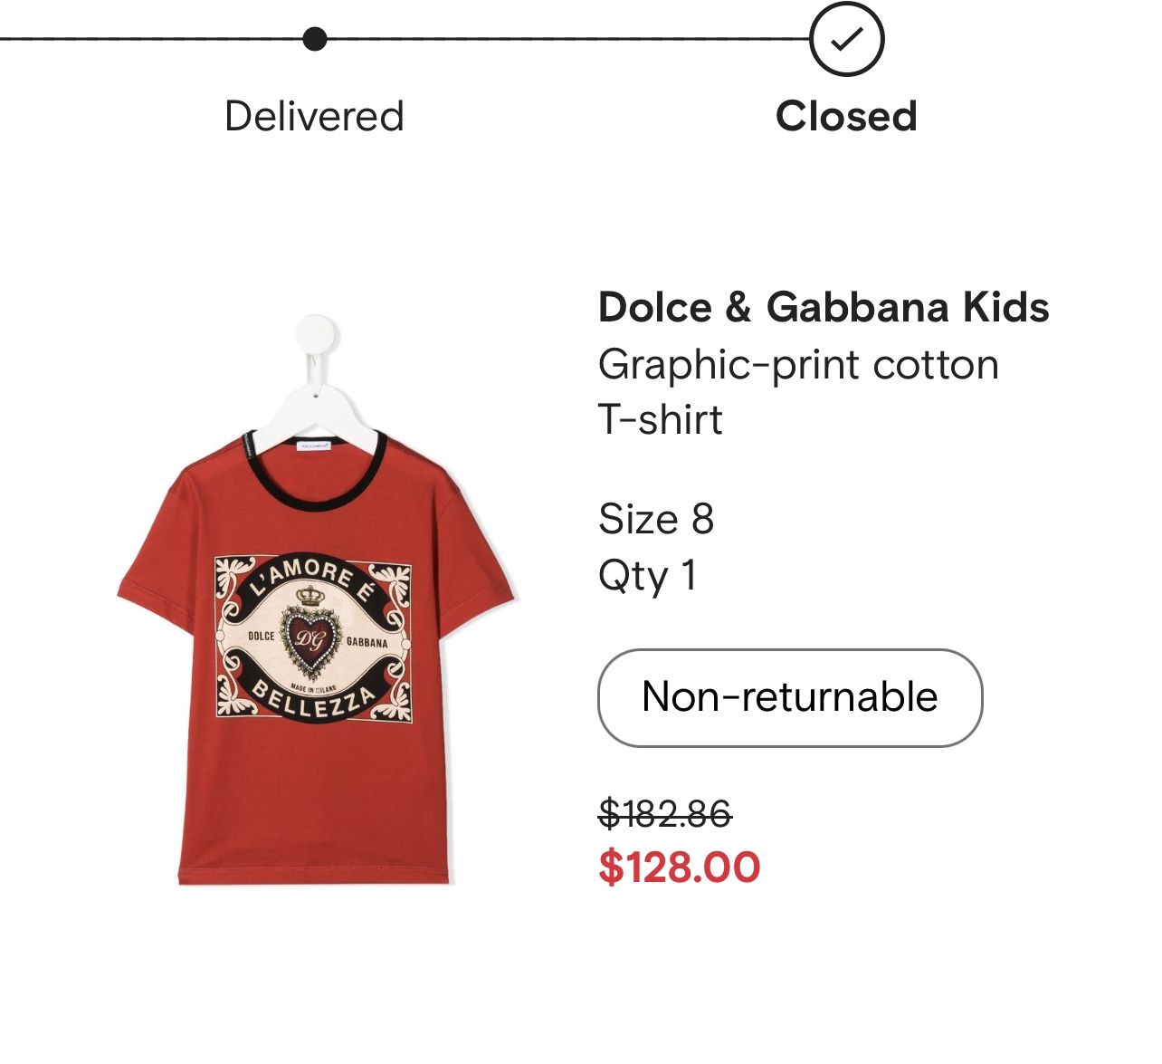
Task: Click the crossed-out $182.86 price
Action: pyautogui.click(x=664, y=814)
